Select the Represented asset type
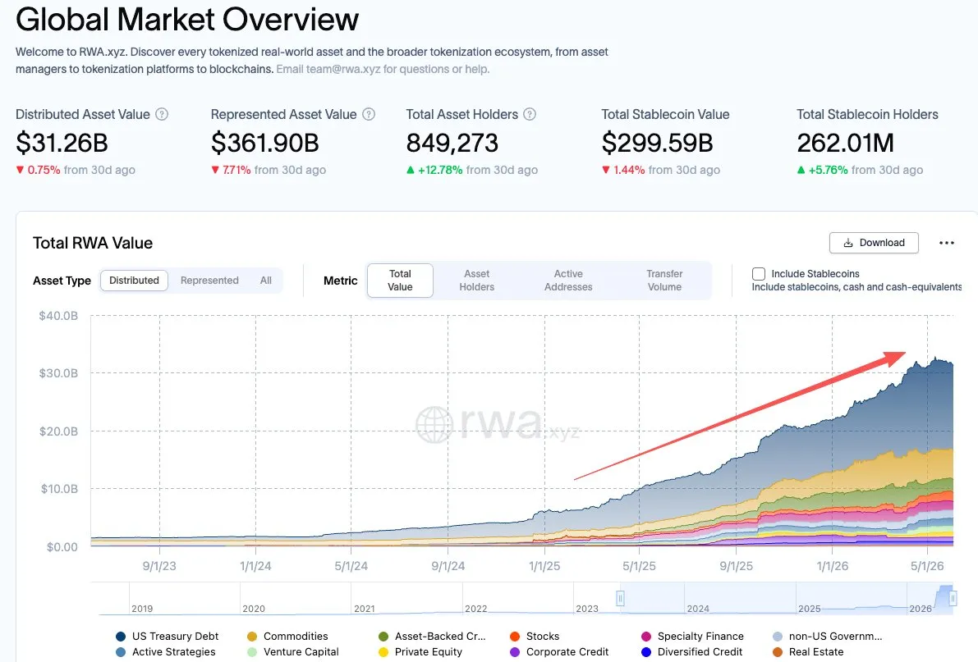 point(209,281)
